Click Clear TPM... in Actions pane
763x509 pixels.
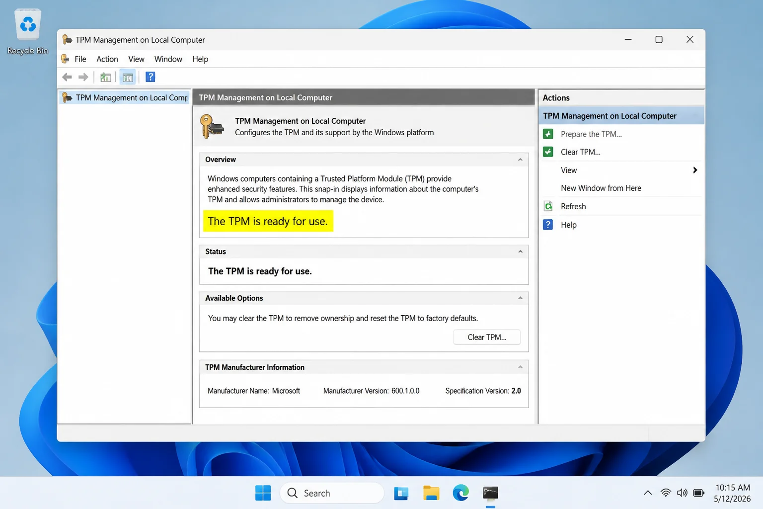(x=581, y=152)
